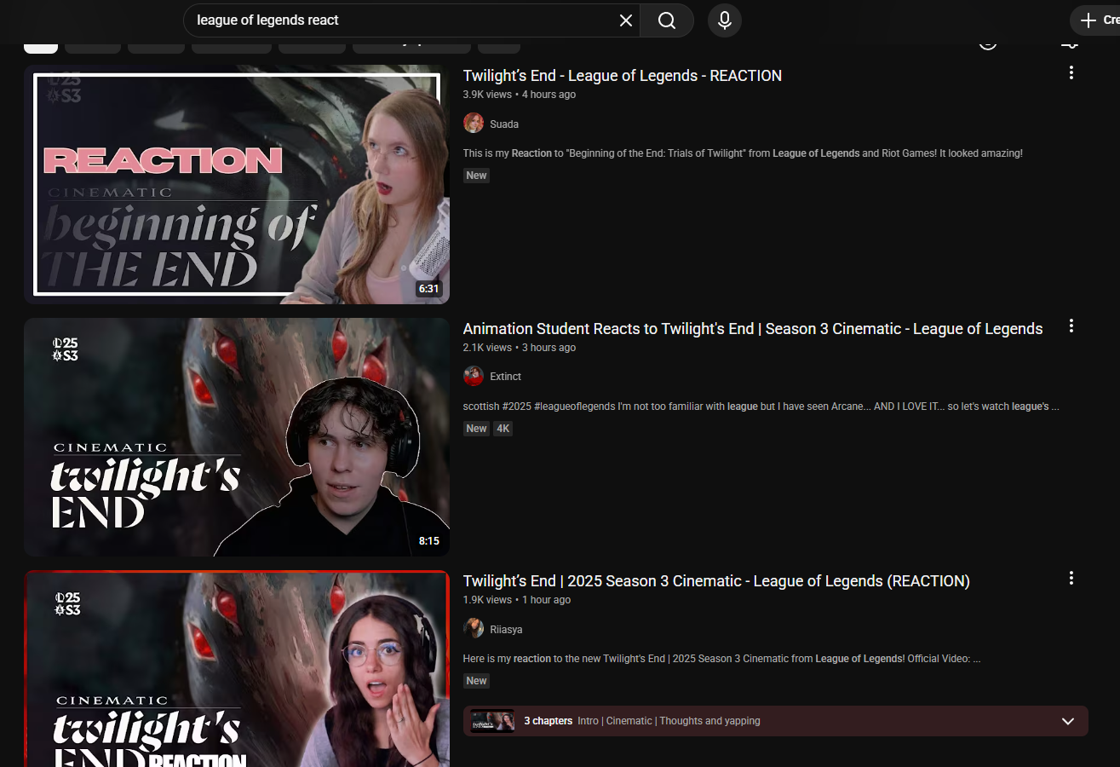Click the "1.9K views • 1 hour ago" text
The height and width of the screenshot is (767, 1120).
pyautogui.click(x=517, y=600)
